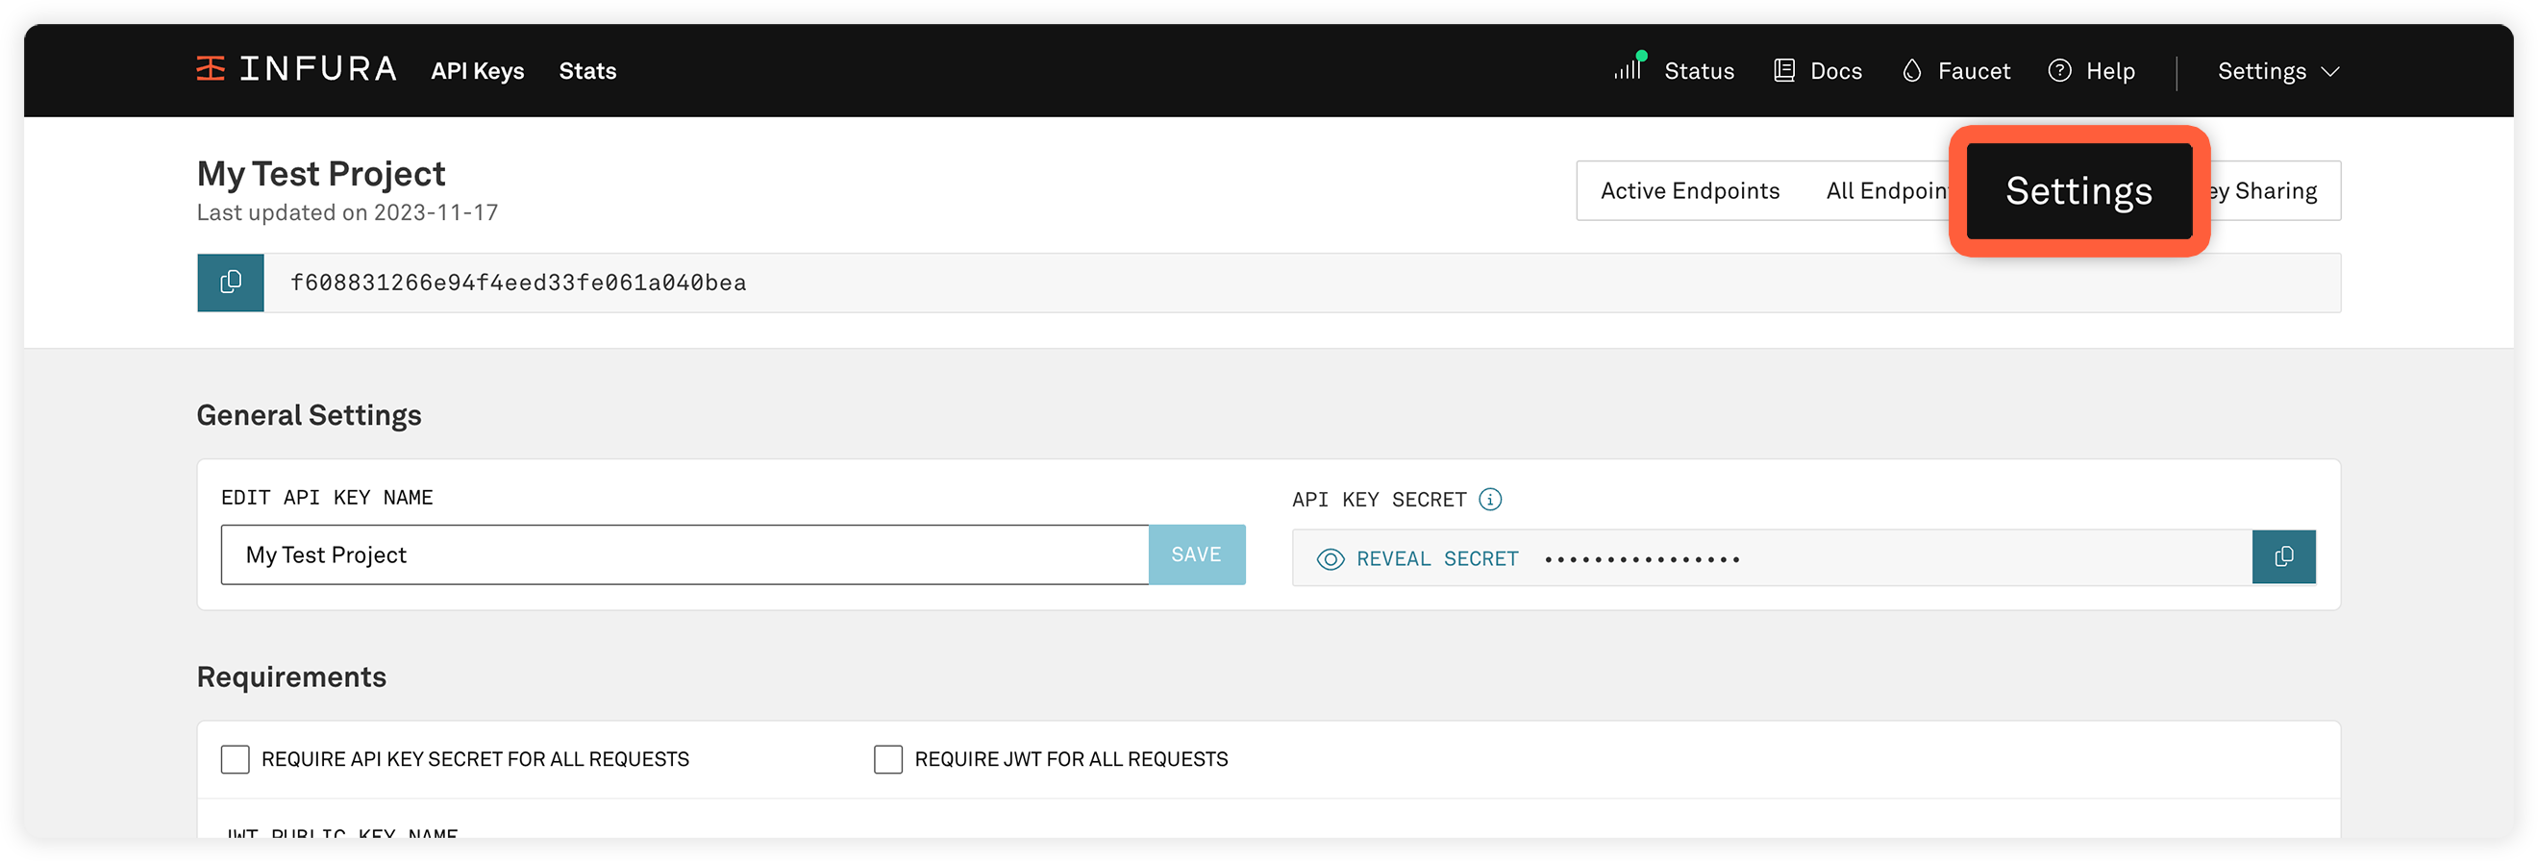Click the Help question mark icon
Image resolution: width=2538 pixels, height=861 pixels.
(2059, 70)
